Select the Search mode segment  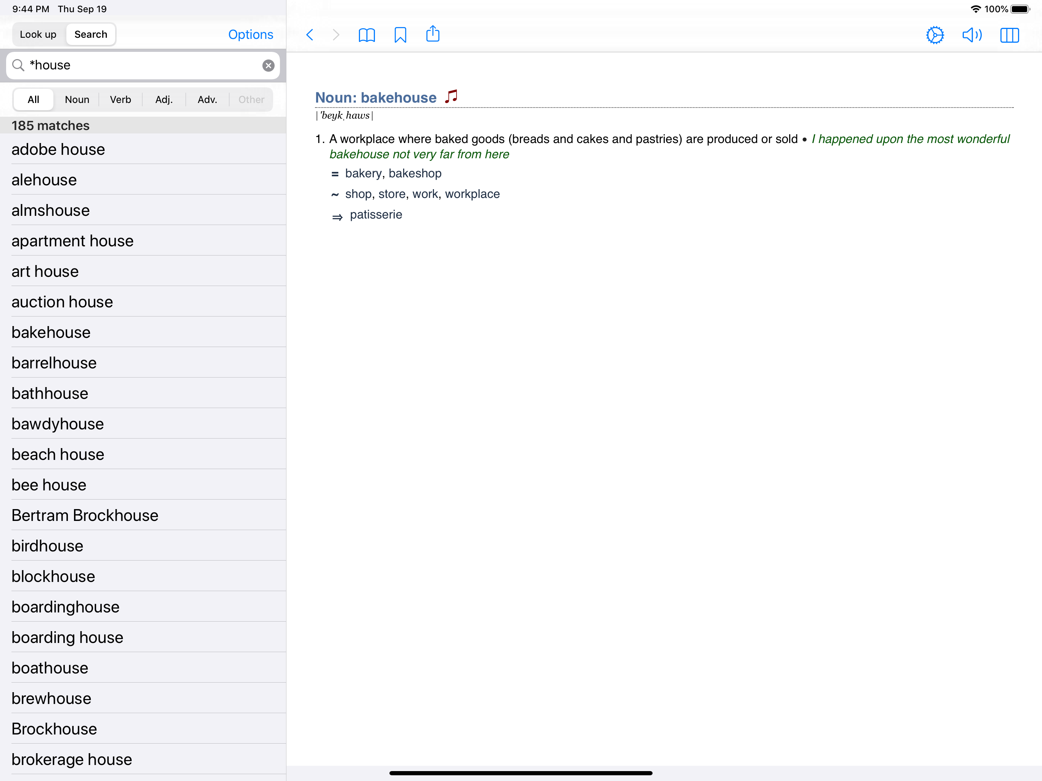[x=90, y=34]
